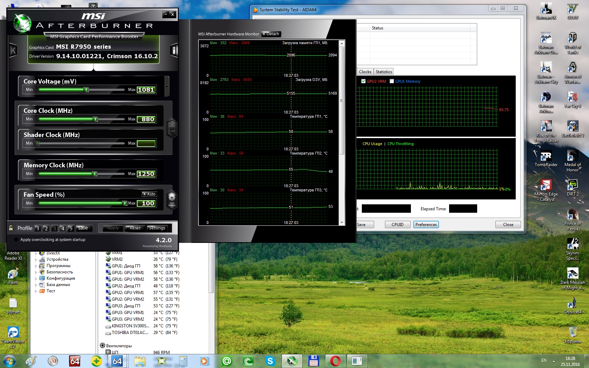Open the TombRaider desktop shortcut

546,159
